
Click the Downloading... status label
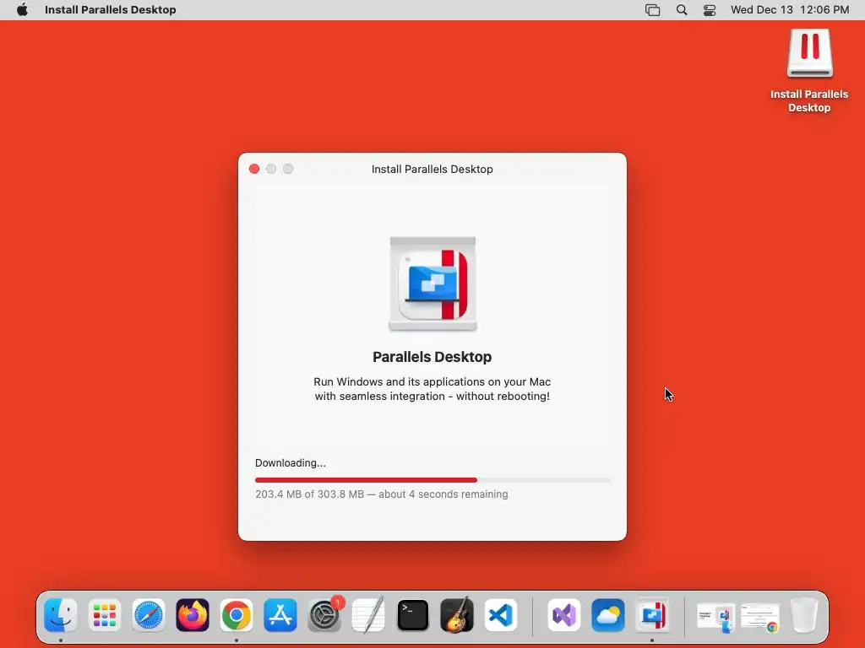click(x=291, y=463)
